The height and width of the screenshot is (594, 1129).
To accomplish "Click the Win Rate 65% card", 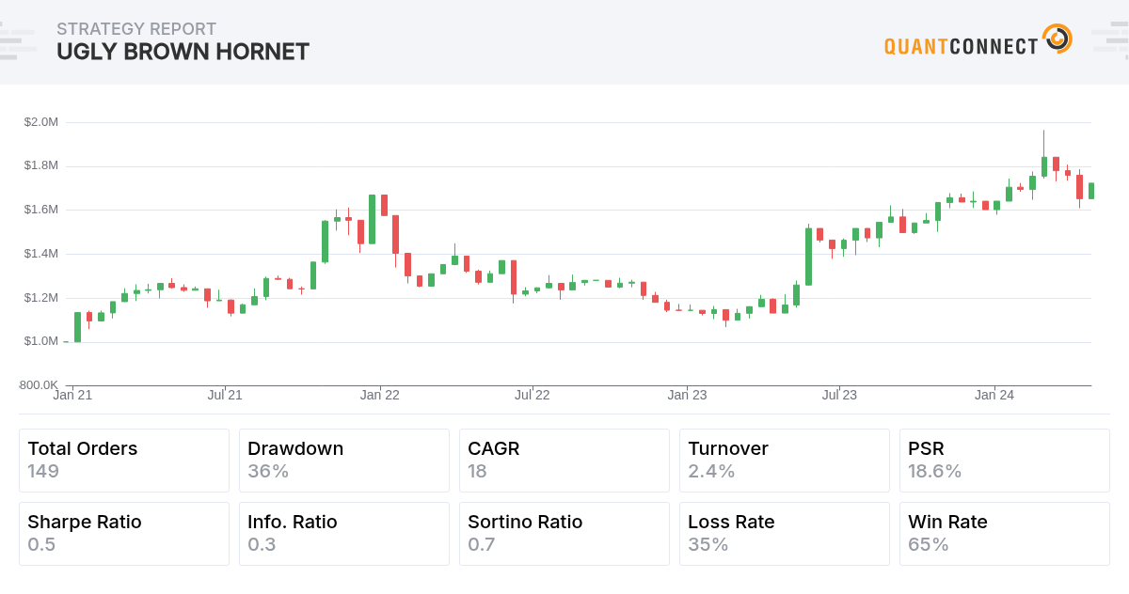I will pos(1005,534).
